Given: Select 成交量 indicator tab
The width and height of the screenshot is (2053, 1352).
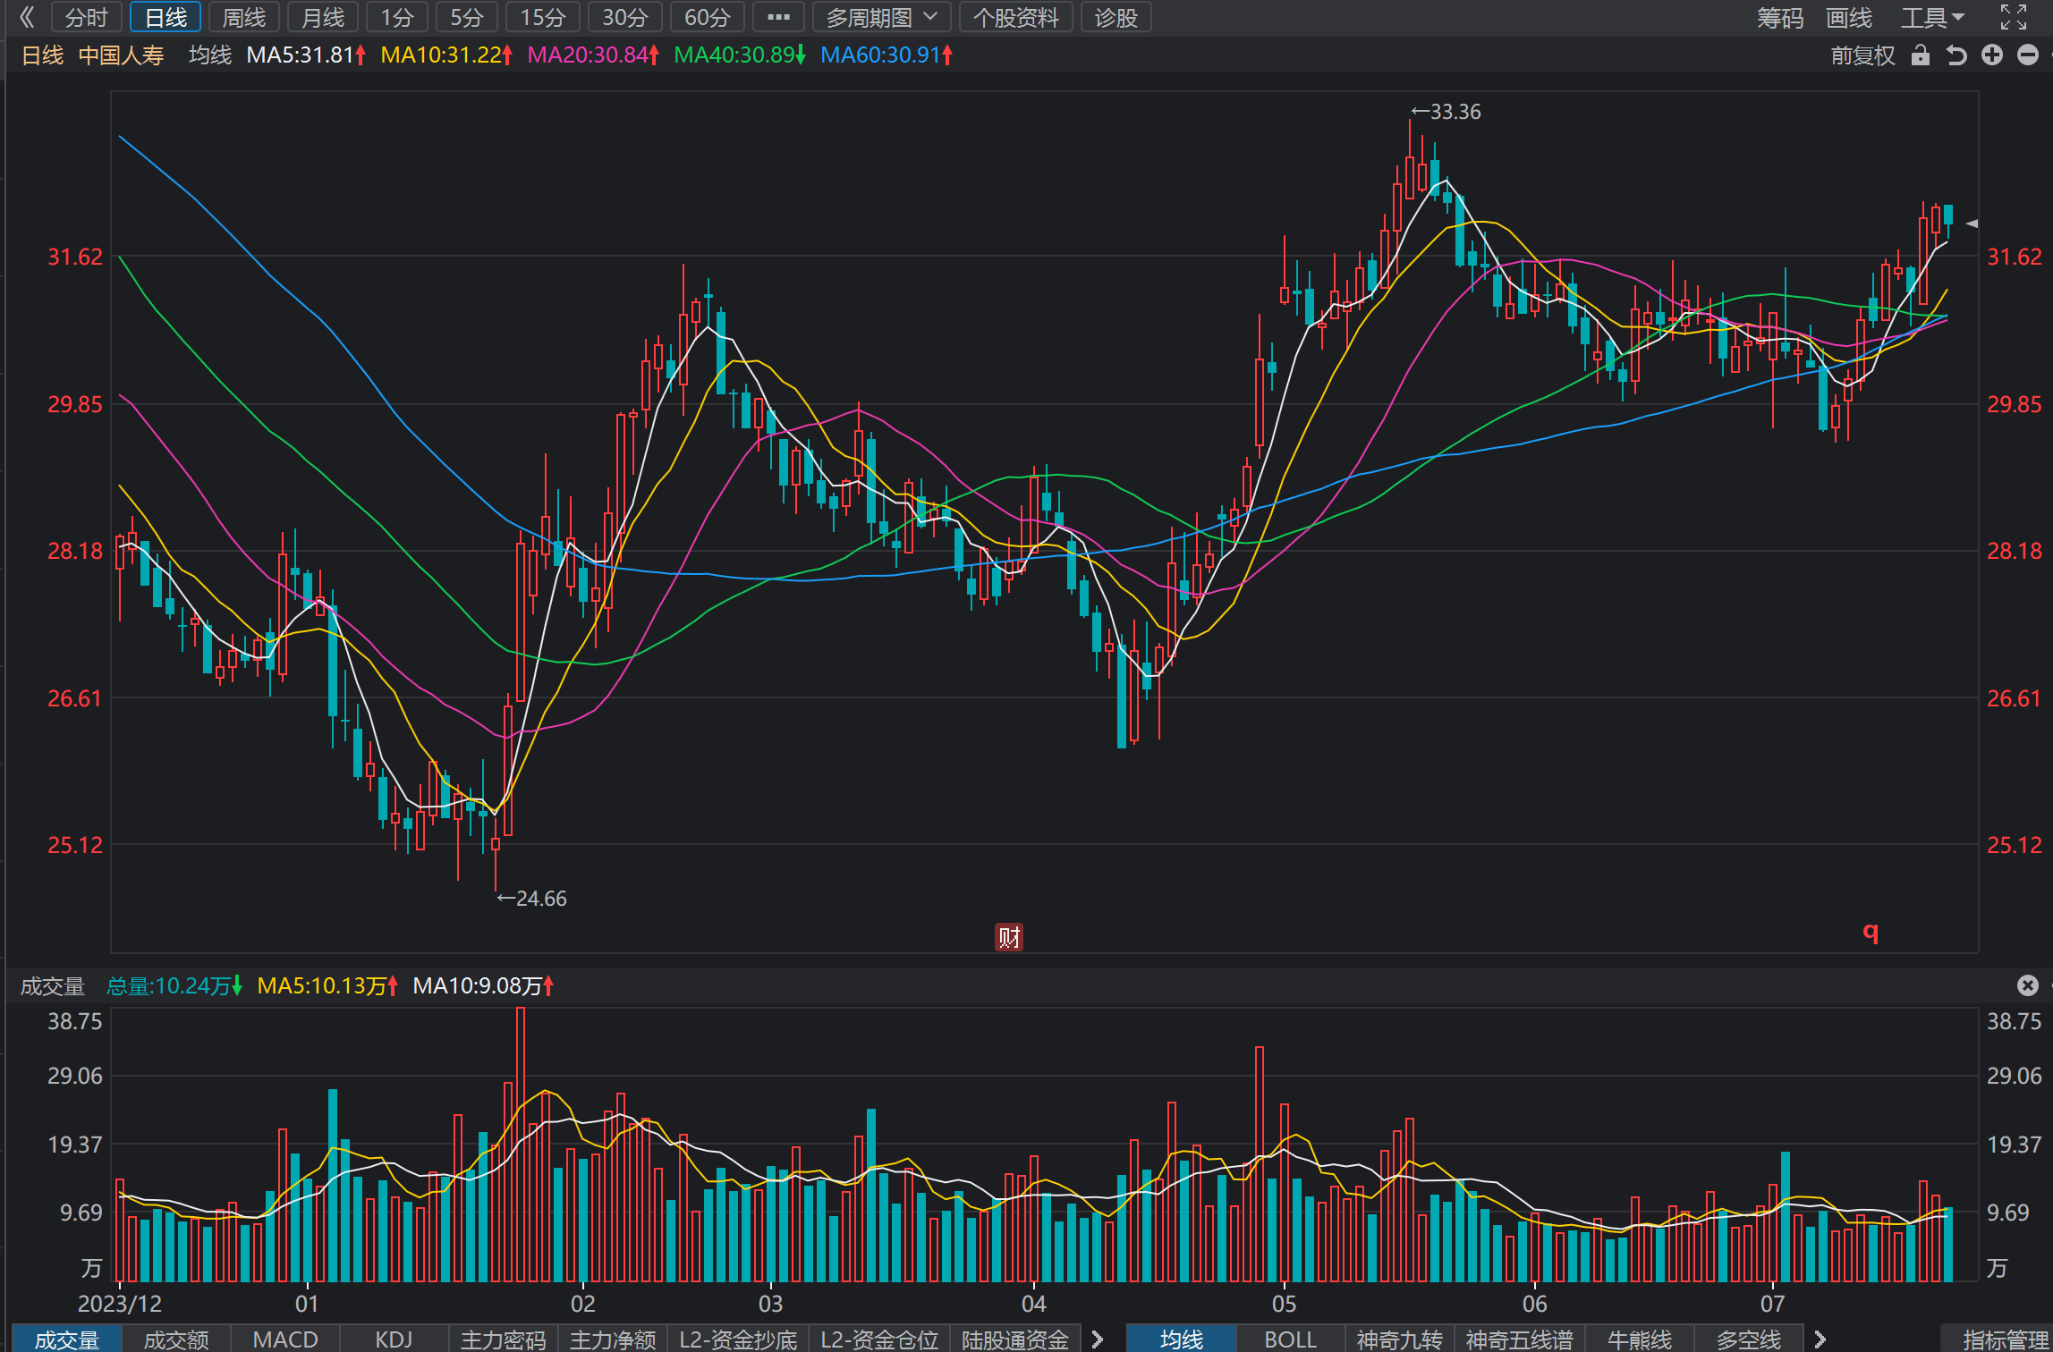Looking at the screenshot, I should (66, 1339).
